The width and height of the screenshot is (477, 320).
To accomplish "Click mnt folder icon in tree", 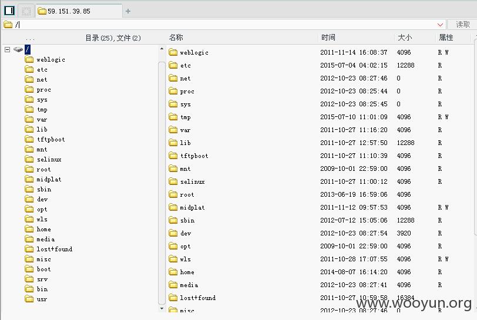I will [x=29, y=149].
